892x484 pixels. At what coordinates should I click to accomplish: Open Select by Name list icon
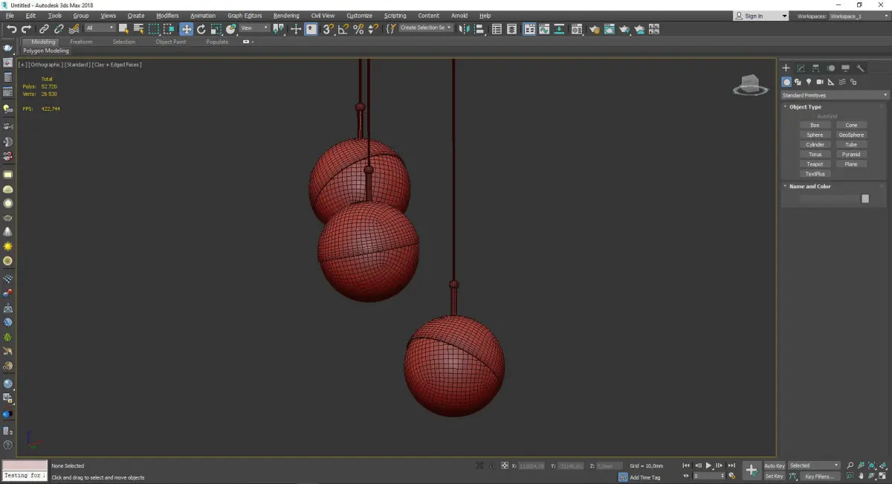pyautogui.click(x=138, y=29)
